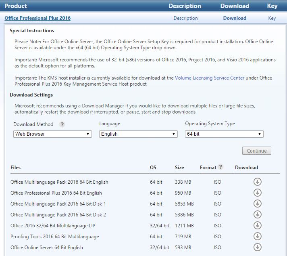287x256 pixels.
Task: Click the 719 MB size value
Action: [183, 237]
